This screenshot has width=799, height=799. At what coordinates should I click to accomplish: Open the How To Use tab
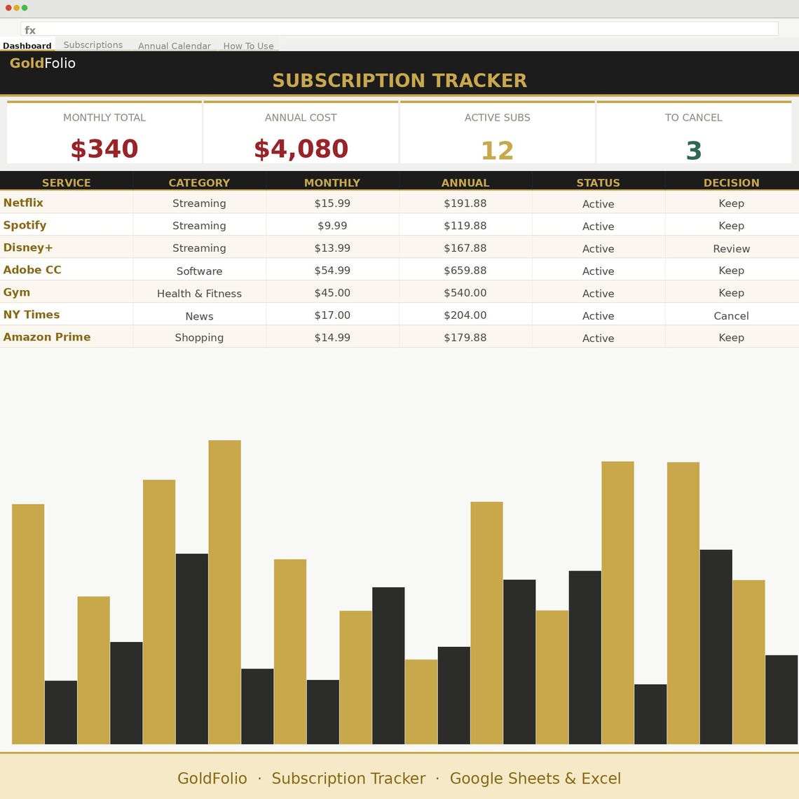pyautogui.click(x=248, y=46)
